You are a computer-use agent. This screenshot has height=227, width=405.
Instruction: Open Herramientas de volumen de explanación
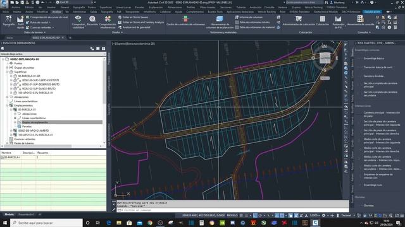coord(220,22)
